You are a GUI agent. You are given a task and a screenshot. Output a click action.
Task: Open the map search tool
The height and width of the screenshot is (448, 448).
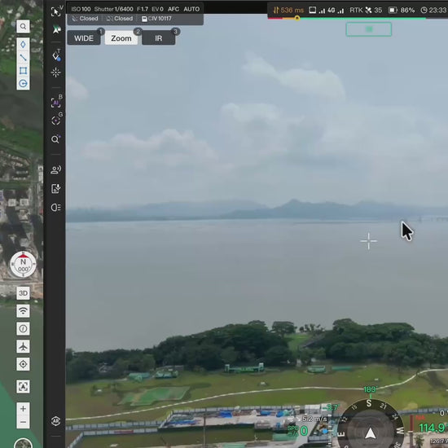click(23, 27)
